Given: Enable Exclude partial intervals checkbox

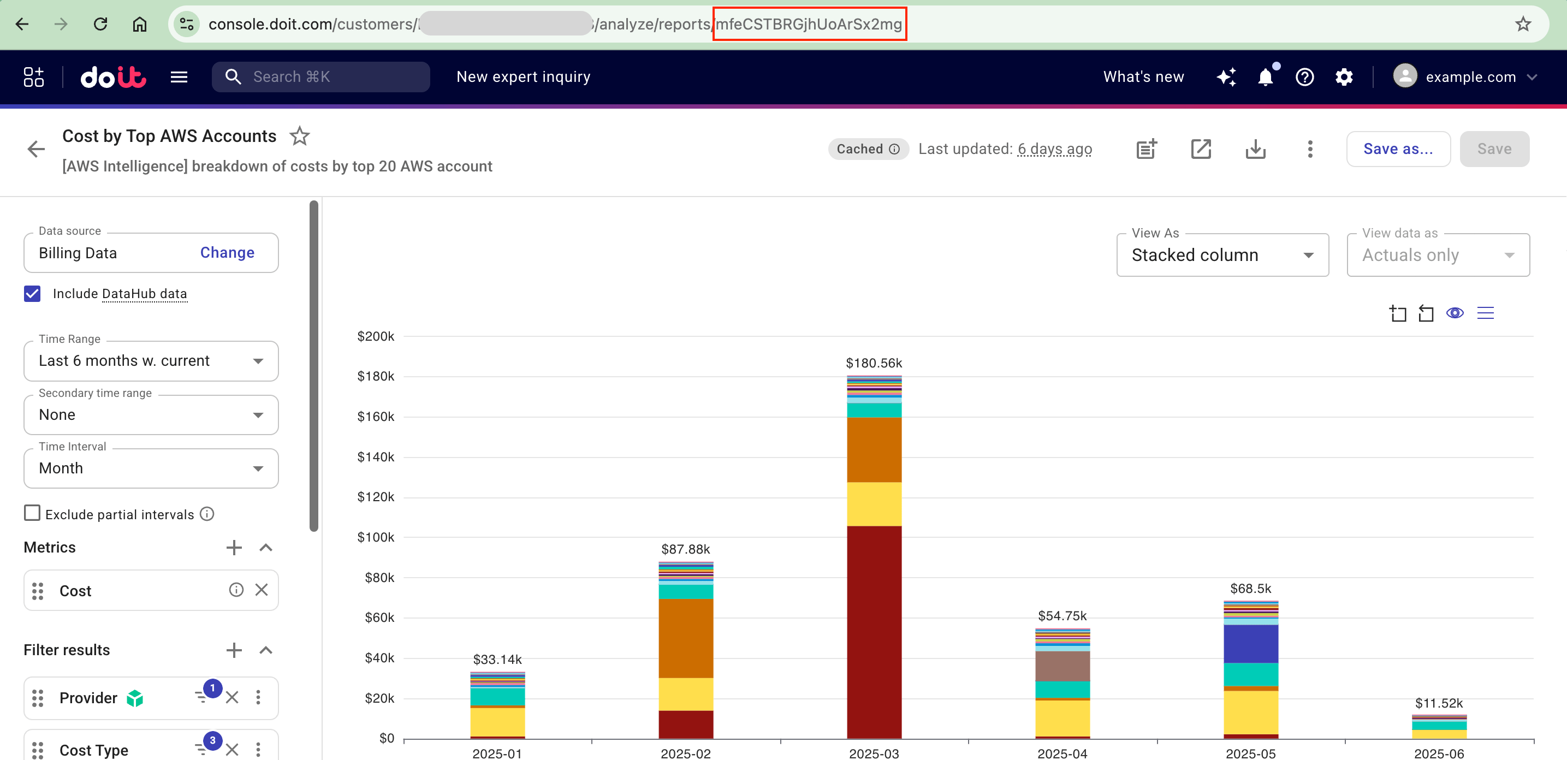Looking at the screenshot, I should click(x=32, y=513).
